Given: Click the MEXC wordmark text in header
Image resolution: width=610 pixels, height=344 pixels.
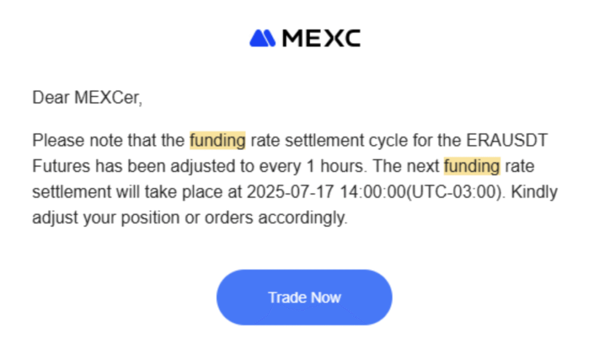Looking at the screenshot, I should coord(321,38).
